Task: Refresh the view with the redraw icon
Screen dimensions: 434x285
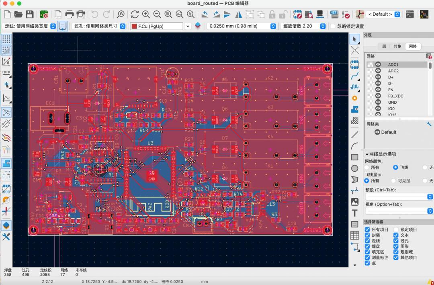Action: tap(135, 14)
